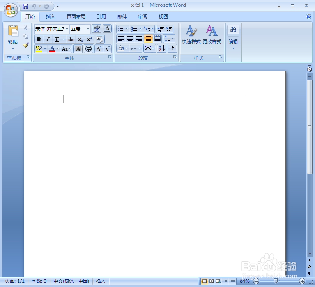Switch to the 插入 tab
This screenshot has width=315, height=287.
(50, 17)
